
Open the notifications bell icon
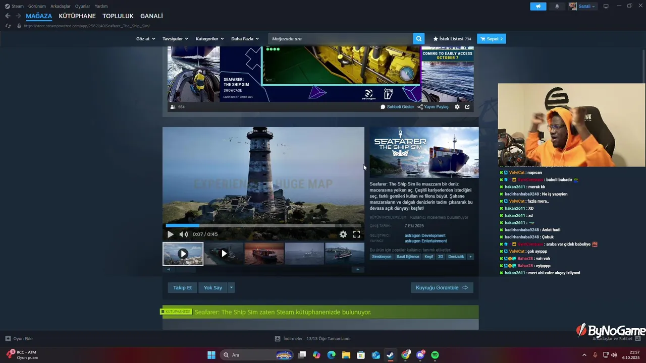[x=557, y=7]
